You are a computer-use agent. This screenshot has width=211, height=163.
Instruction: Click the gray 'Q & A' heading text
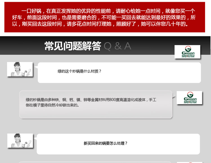(x=118, y=46)
